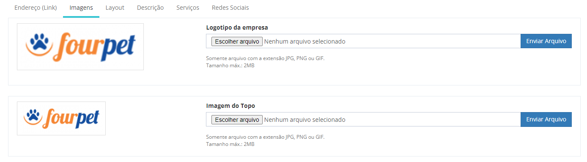The width and height of the screenshot is (587, 162).
Task: Select the Imagens tab
Action: pyautogui.click(x=81, y=8)
